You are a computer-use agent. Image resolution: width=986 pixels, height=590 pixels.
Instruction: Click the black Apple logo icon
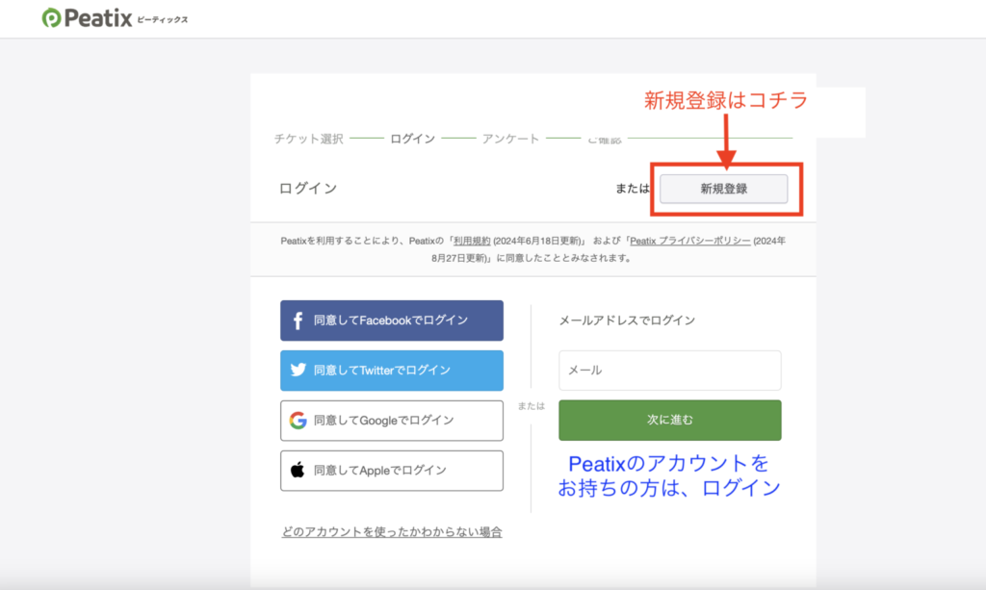coord(298,471)
